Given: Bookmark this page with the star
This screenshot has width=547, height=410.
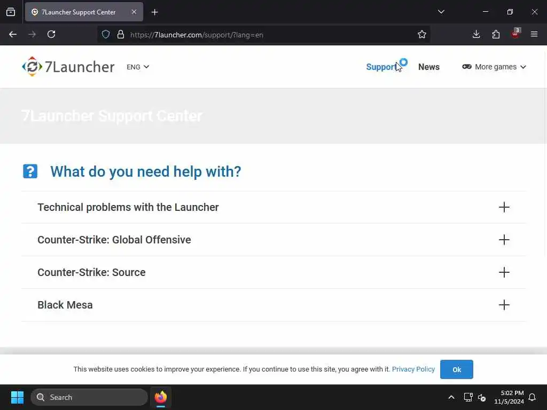Looking at the screenshot, I should coord(422,34).
